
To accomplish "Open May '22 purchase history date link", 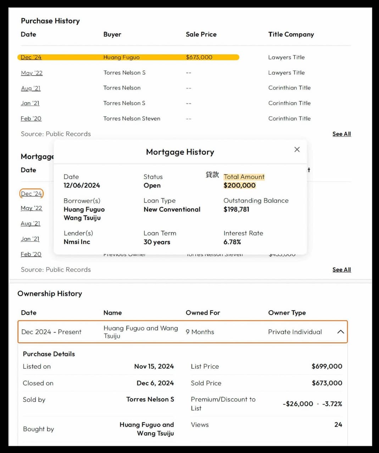I will coord(32,73).
